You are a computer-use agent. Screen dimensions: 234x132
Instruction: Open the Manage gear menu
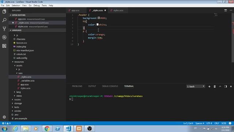4,117
